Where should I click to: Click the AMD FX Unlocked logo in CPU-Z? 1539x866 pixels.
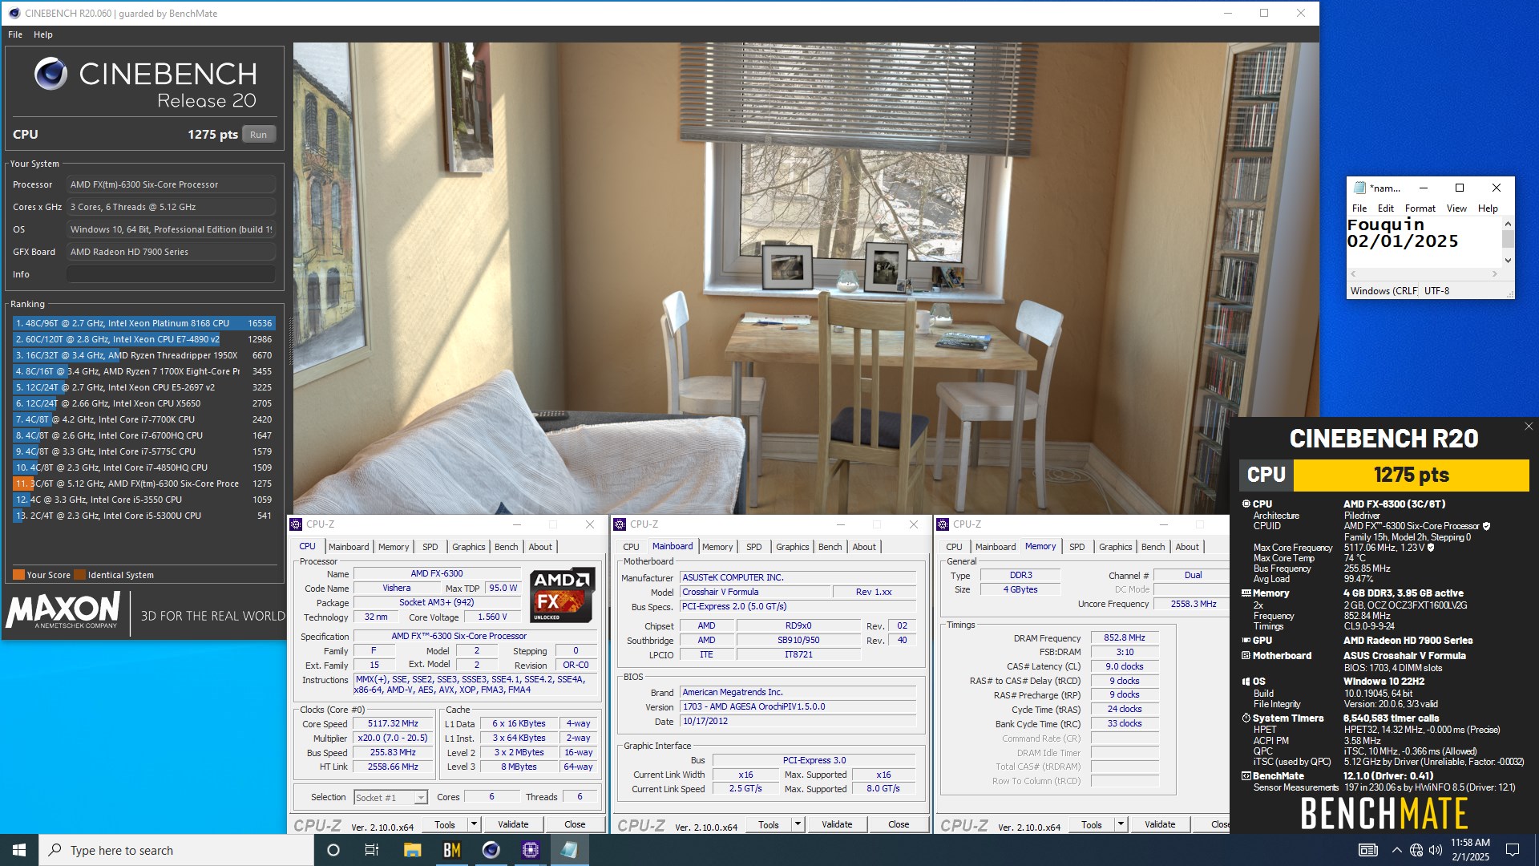[x=562, y=595]
